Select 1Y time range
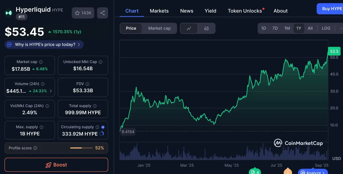 coord(299,28)
